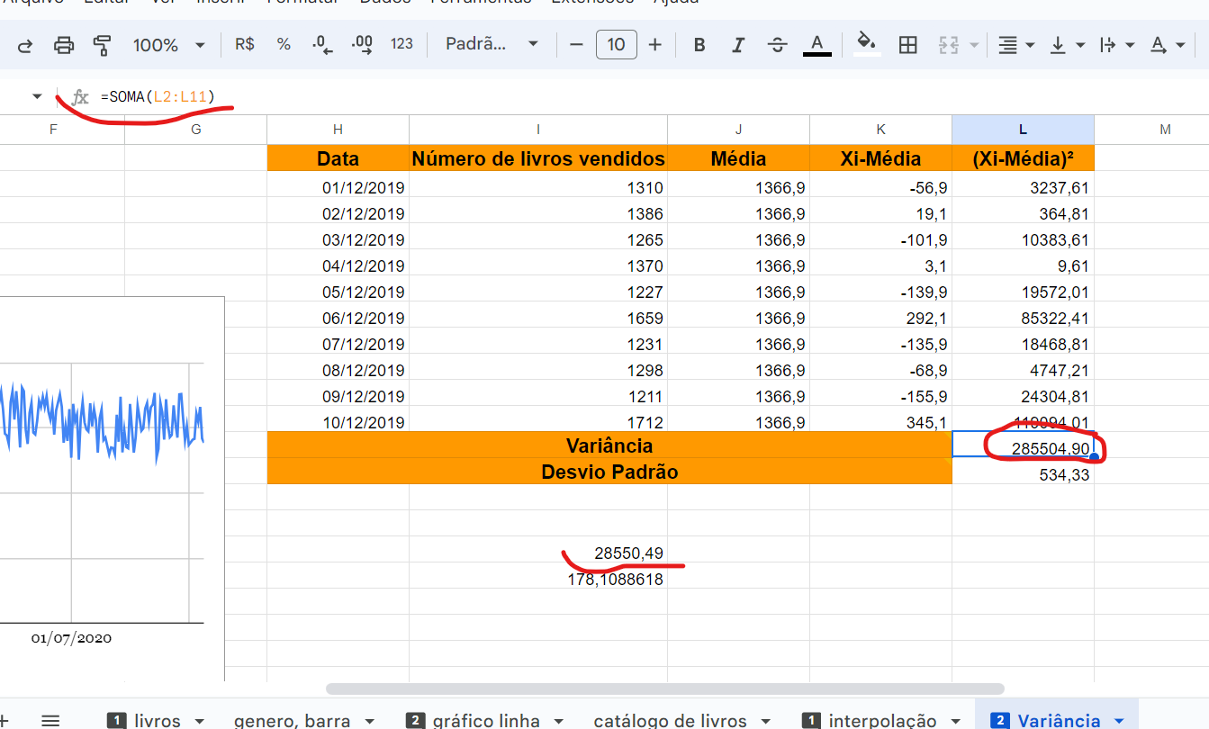
Task: Open the all sheets list icon
Action: point(50,720)
